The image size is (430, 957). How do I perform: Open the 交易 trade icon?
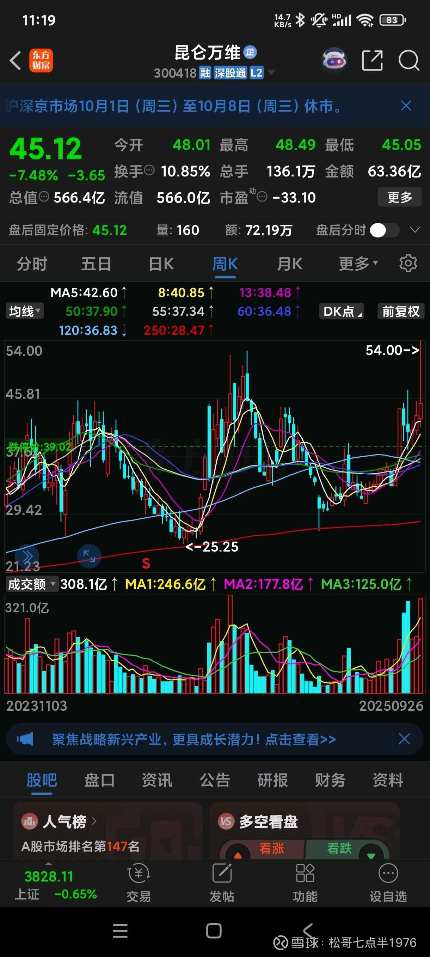139,883
